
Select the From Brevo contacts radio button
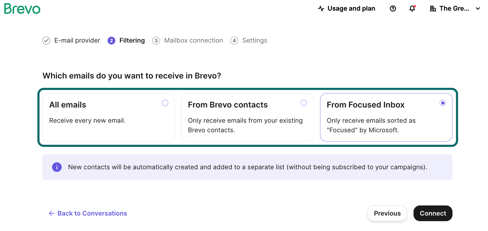point(304,103)
